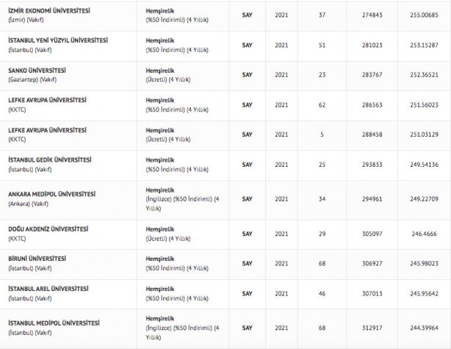The width and height of the screenshot is (451, 349).
Task: Click the 2021 year in İstanbul Arel row
Action: click(281, 293)
